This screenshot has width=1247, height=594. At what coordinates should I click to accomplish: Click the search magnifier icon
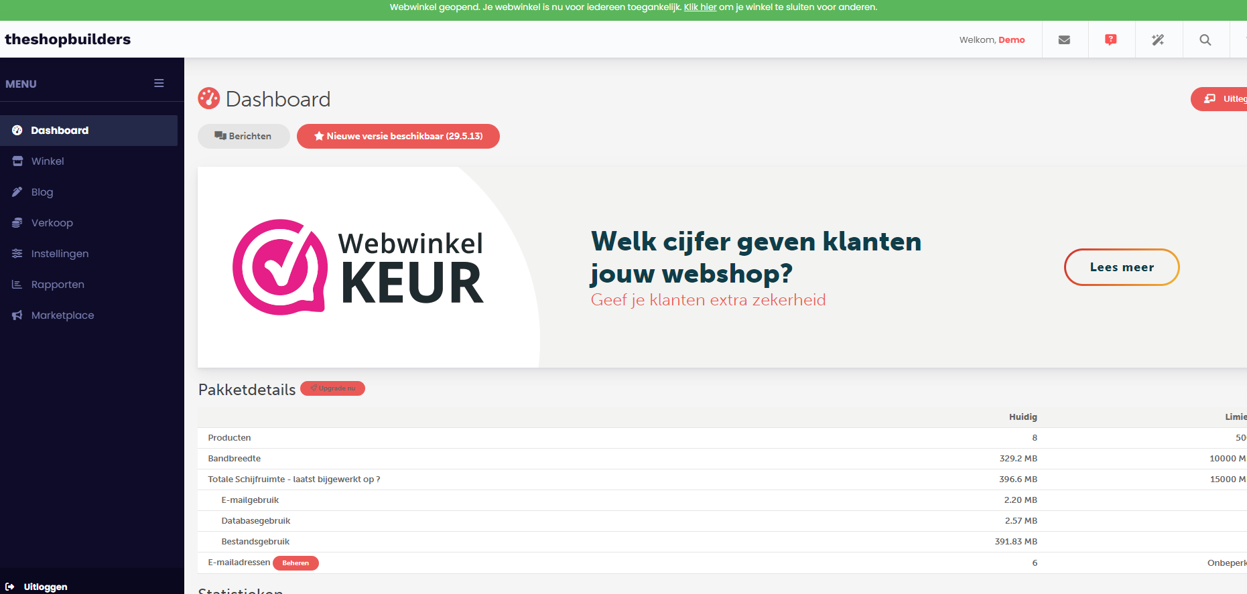coord(1205,40)
